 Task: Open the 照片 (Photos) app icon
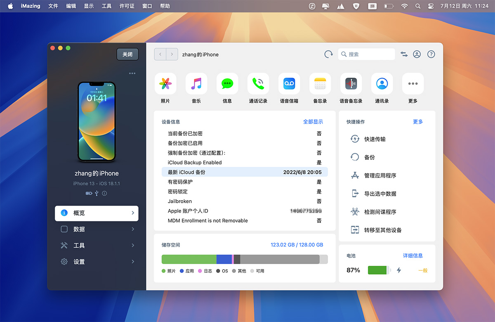click(165, 83)
